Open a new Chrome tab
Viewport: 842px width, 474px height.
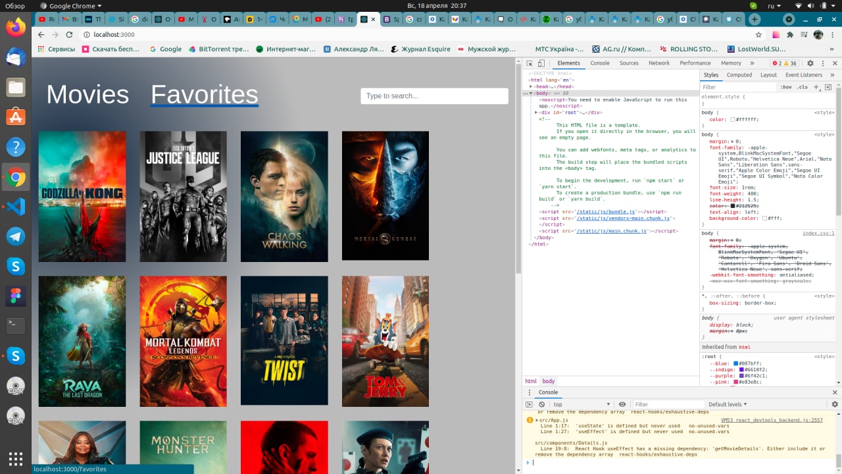pos(755,19)
